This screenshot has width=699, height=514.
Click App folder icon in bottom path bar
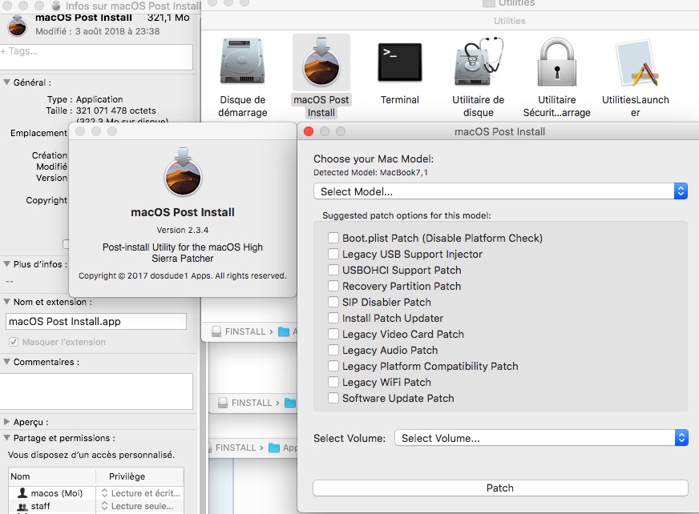click(x=273, y=448)
